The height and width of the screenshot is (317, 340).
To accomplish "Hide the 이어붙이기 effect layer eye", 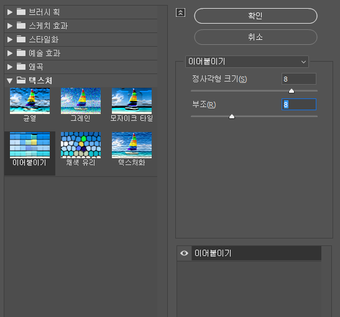I will click(184, 253).
